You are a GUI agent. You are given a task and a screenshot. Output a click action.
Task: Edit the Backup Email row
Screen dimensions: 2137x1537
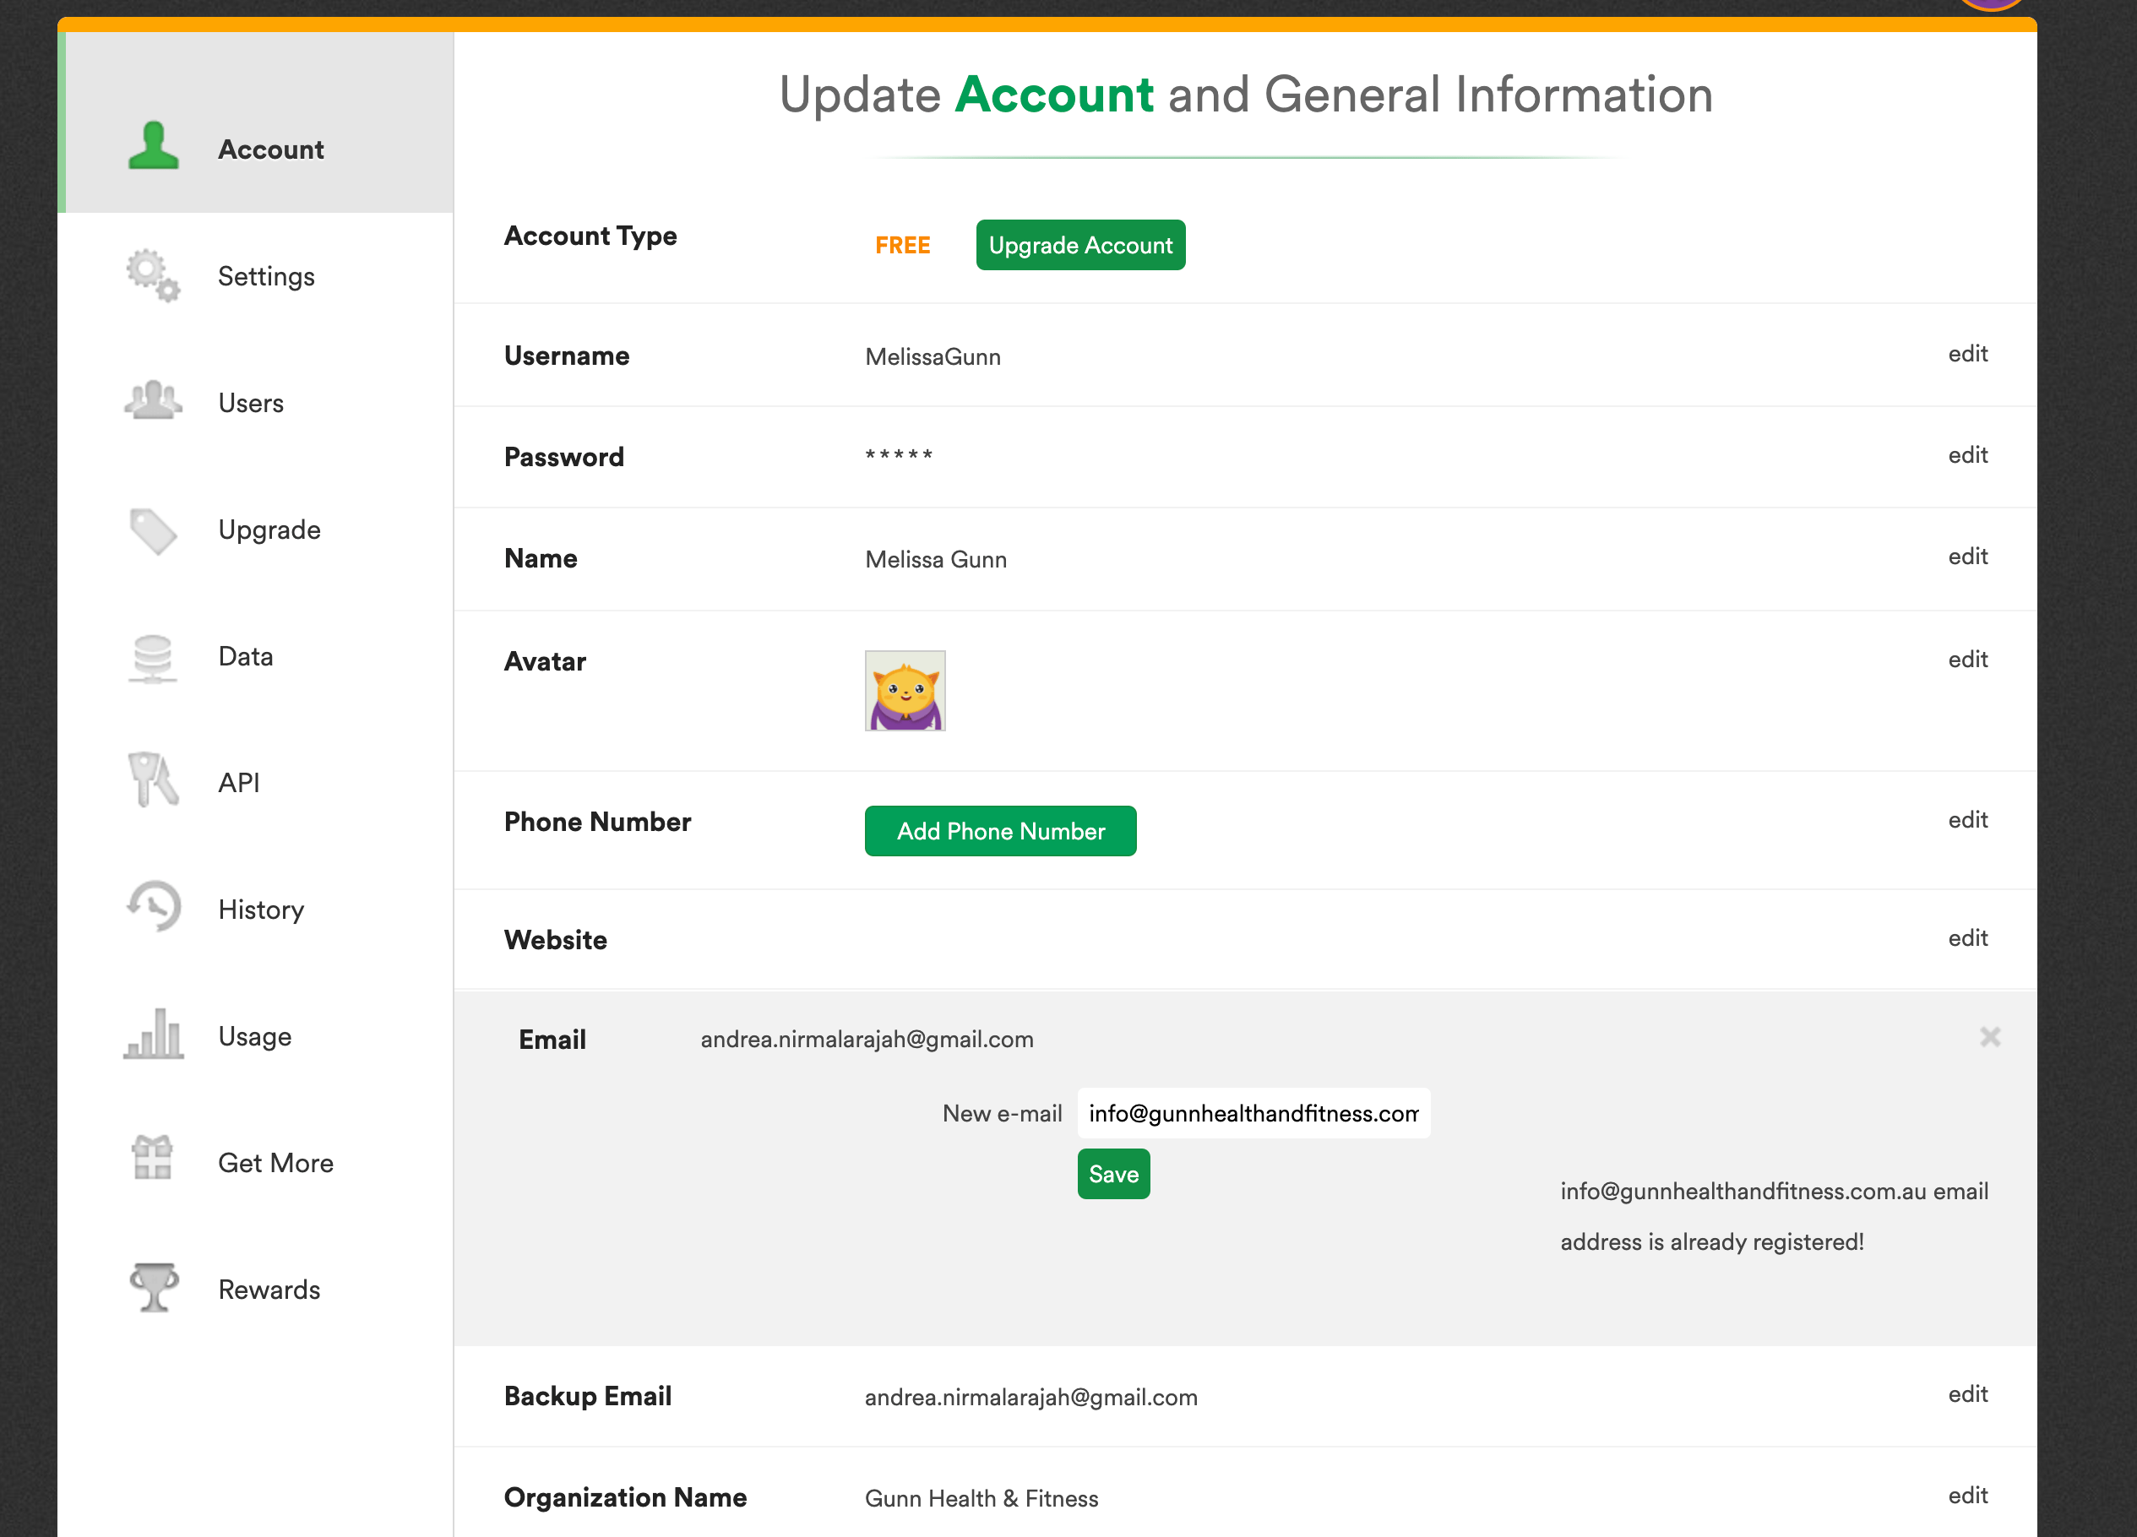pos(1966,1393)
